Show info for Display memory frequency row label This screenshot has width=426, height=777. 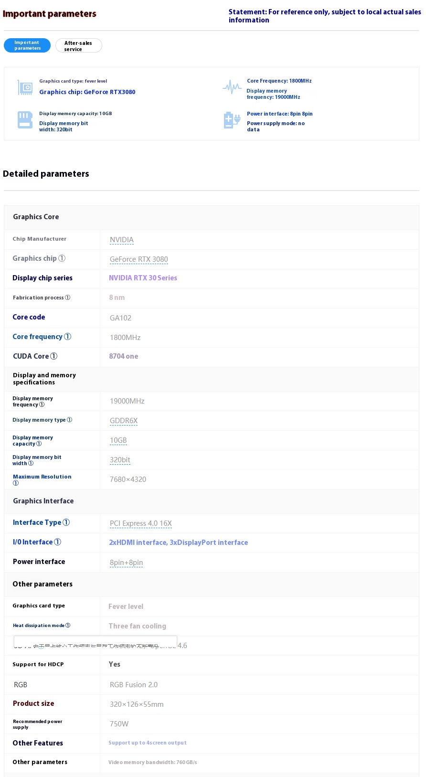[x=42, y=404]
